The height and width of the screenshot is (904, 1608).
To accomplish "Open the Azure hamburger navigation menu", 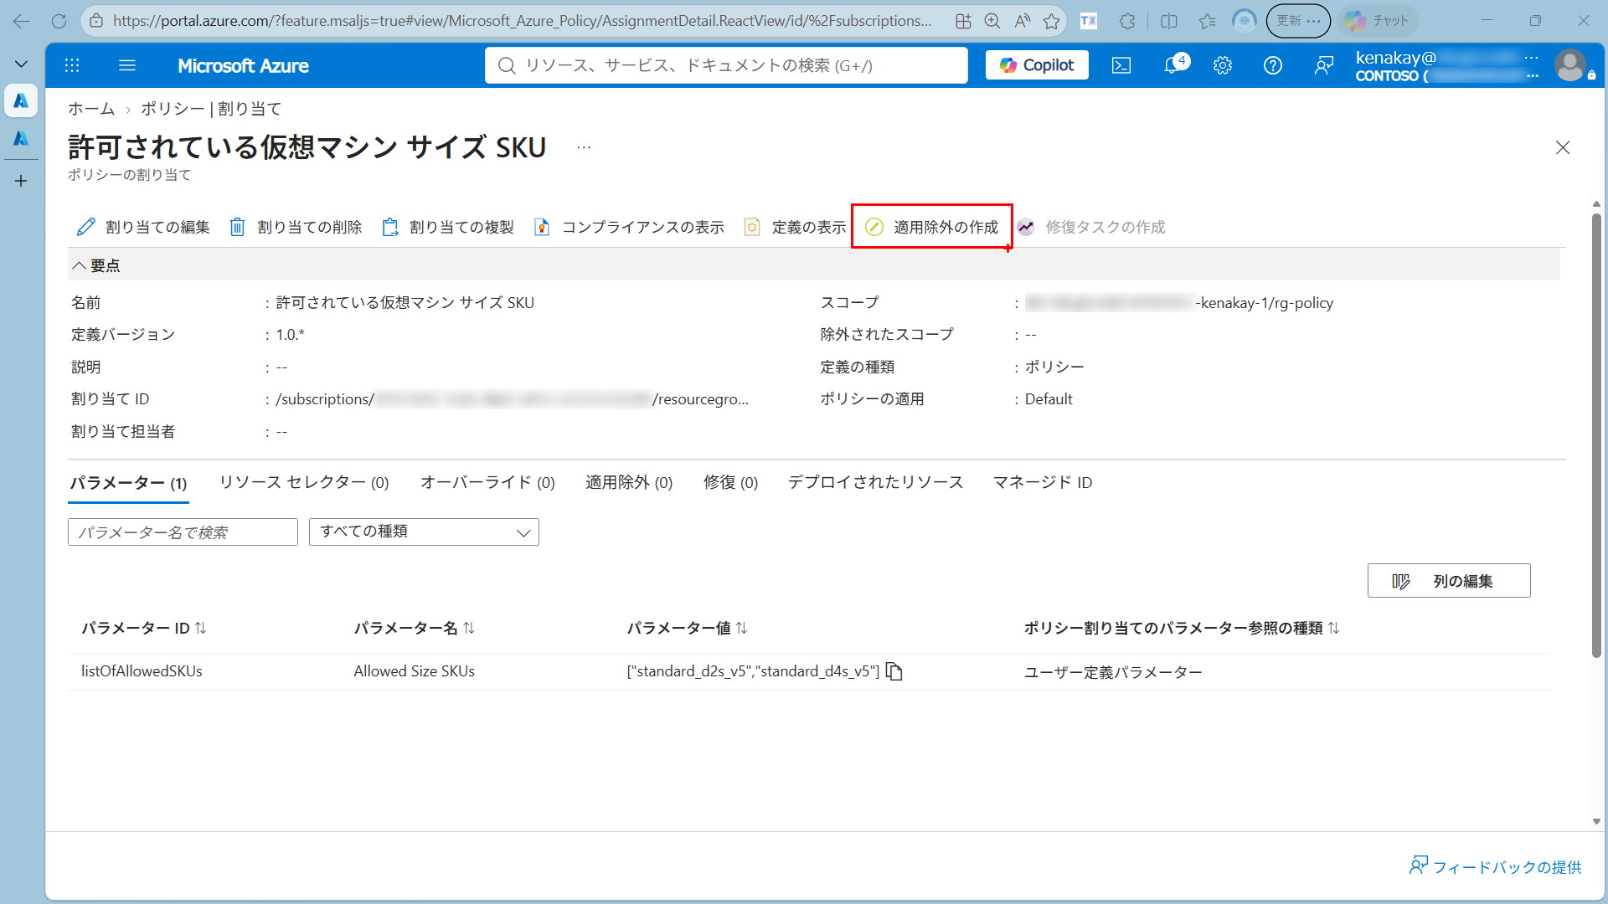I will pos(127,65).
